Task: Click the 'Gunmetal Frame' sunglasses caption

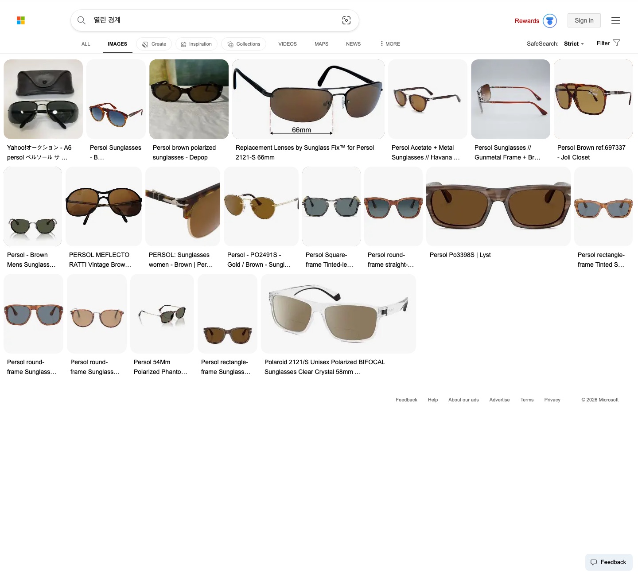Action: (508, 152)
